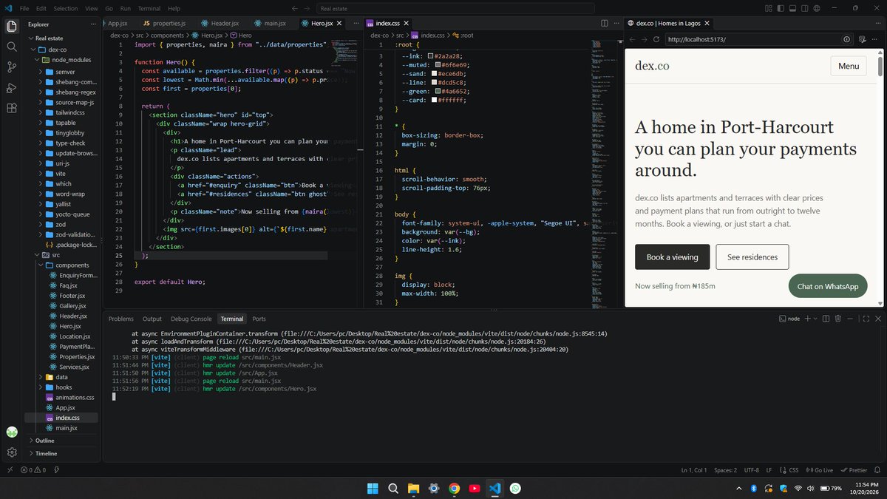
Task: Open the Selection menu
Action: tap(65, 8)
